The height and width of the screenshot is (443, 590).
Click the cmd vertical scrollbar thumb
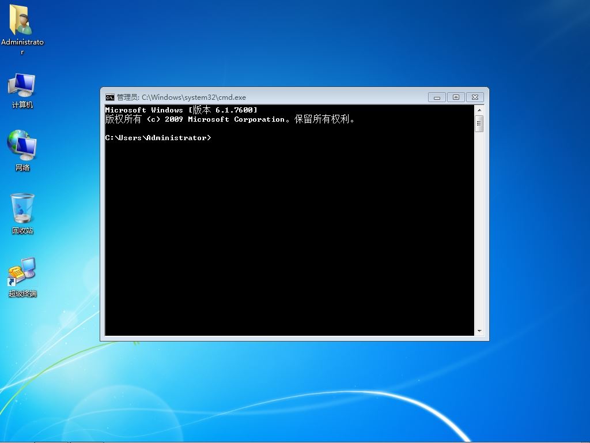pyautogui.click(x=479, y=124)
